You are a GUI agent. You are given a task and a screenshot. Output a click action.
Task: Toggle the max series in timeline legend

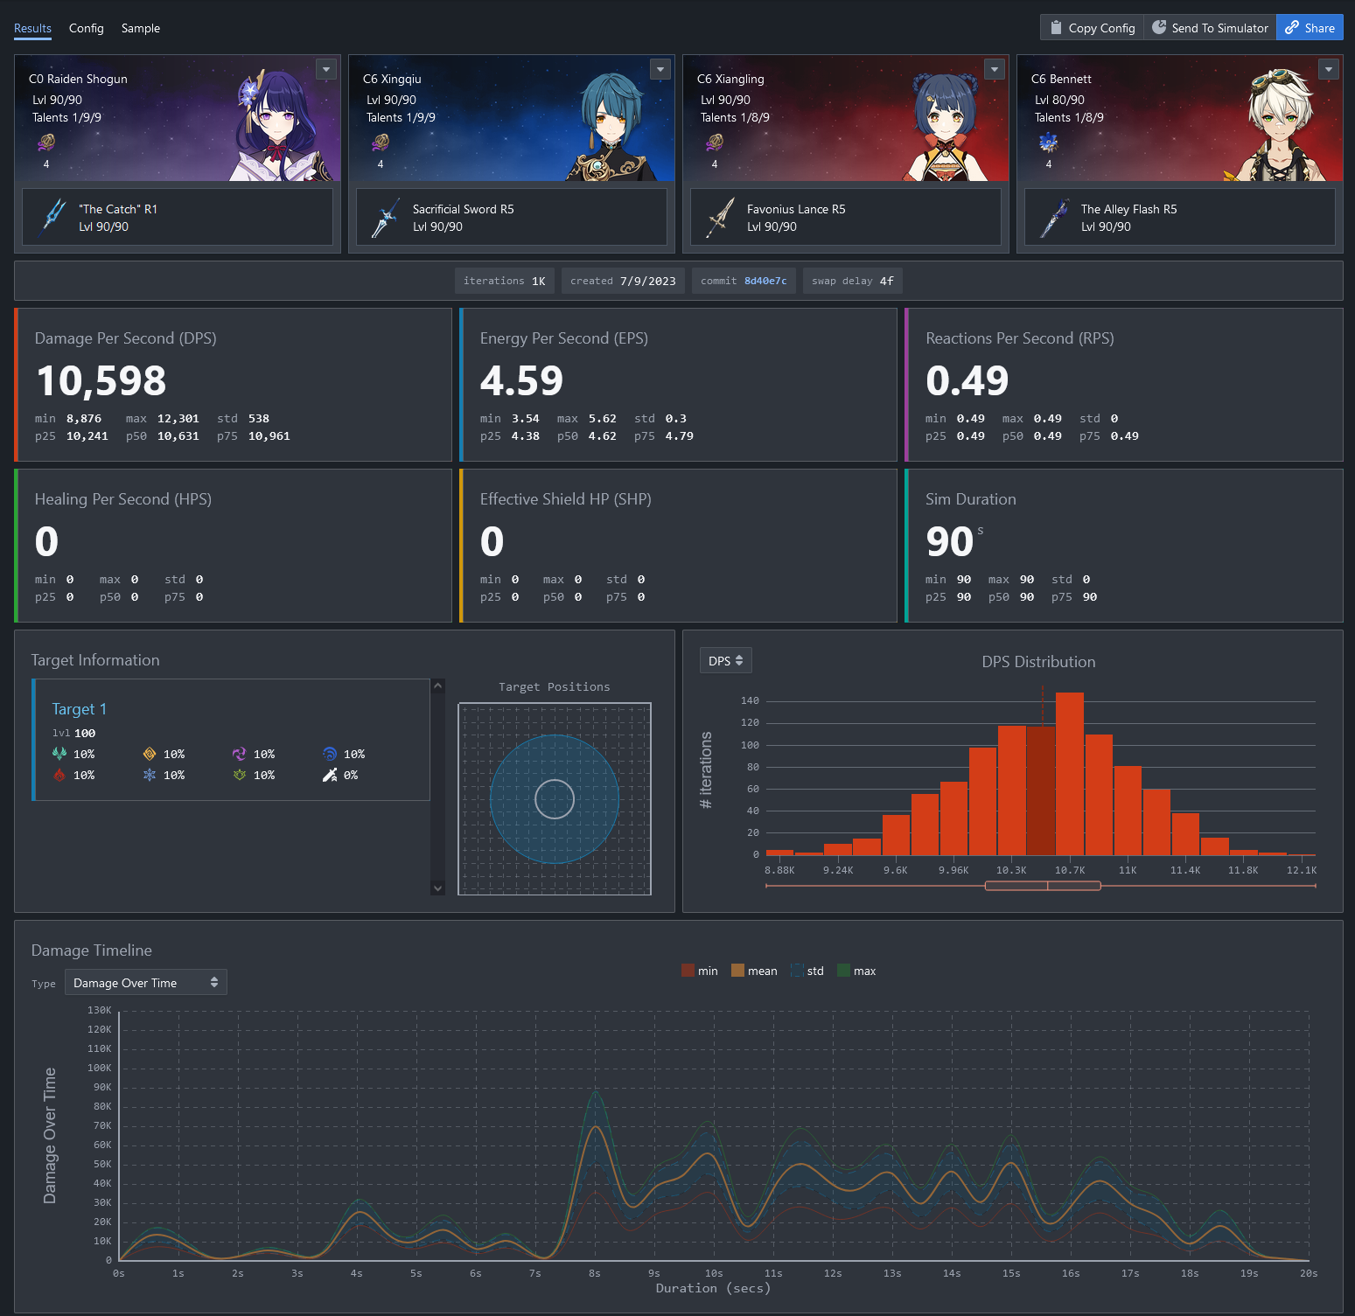pos(856,971)
